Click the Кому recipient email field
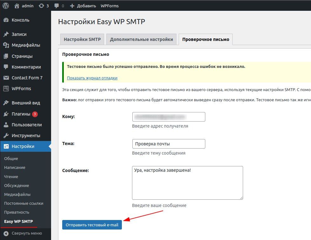 (169, 117)
